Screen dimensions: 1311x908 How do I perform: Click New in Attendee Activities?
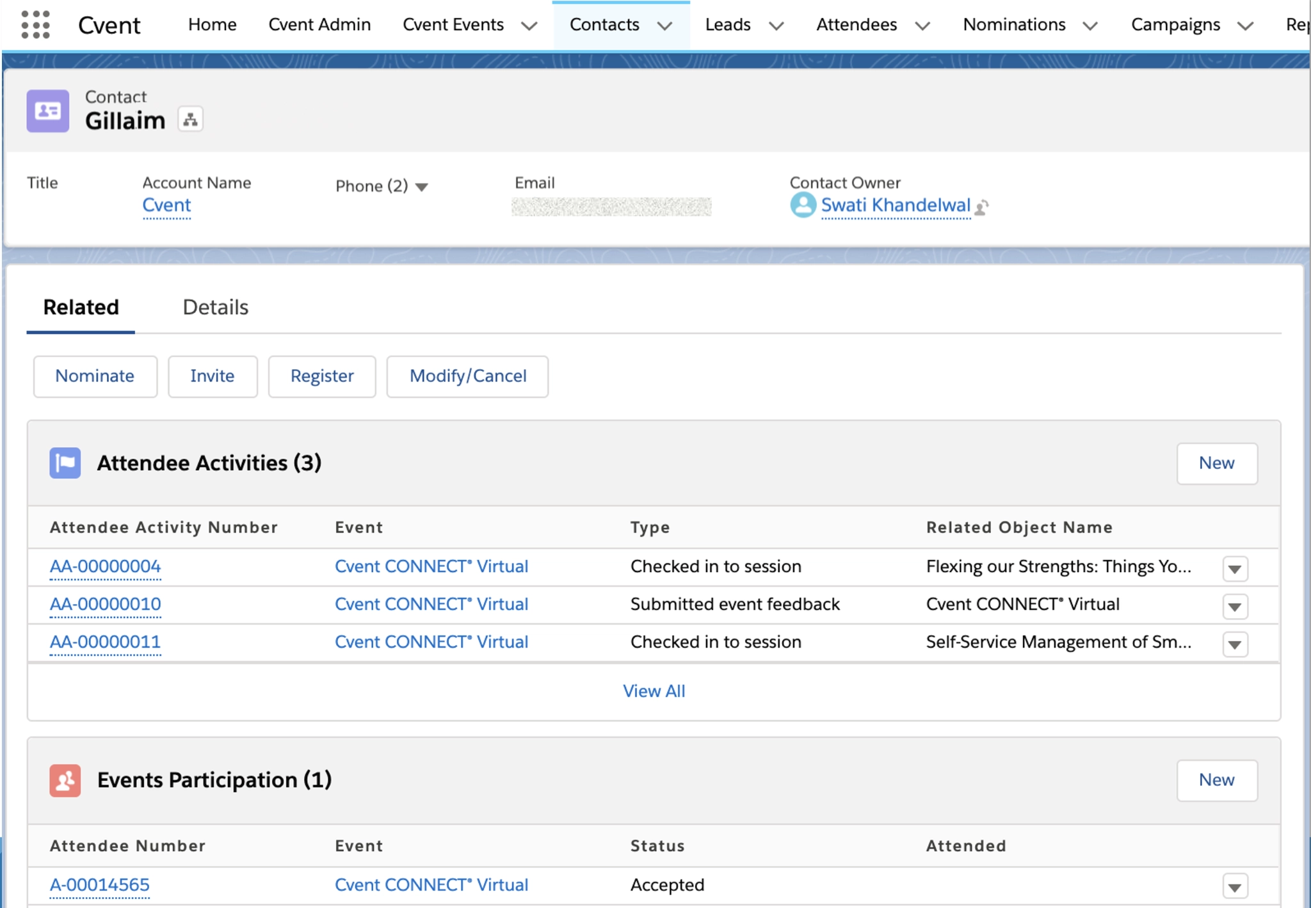tap(1216, 463)
